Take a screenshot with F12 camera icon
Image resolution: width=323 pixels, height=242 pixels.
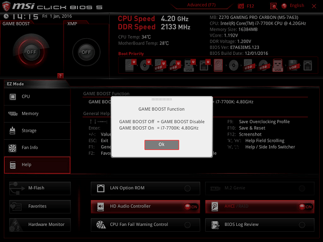pos(241,6)
